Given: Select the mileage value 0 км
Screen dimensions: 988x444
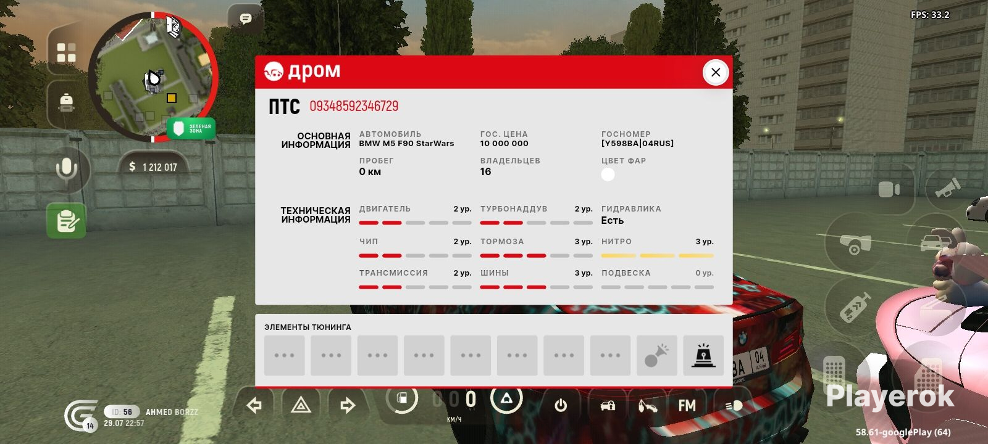Looking at the screenshot, I should pyautogui.click(x=370, y=172).
